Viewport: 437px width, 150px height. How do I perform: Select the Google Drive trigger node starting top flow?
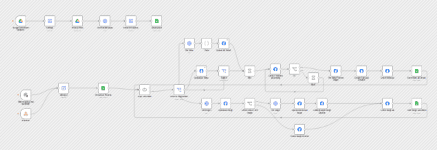click(21, 21)
